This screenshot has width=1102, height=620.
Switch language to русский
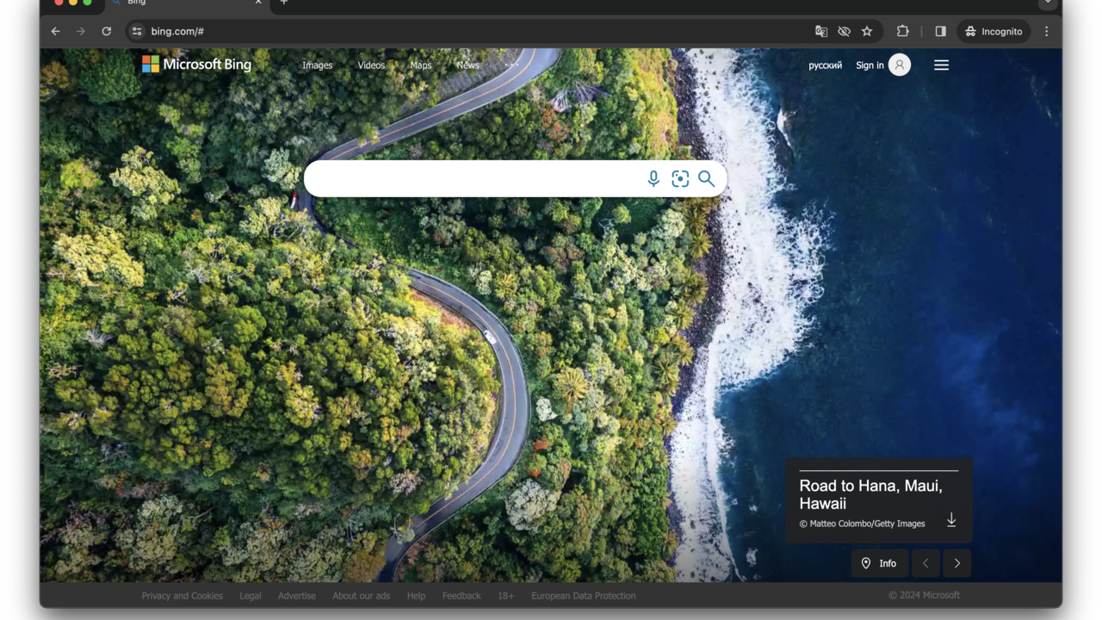tap(825, 65)
